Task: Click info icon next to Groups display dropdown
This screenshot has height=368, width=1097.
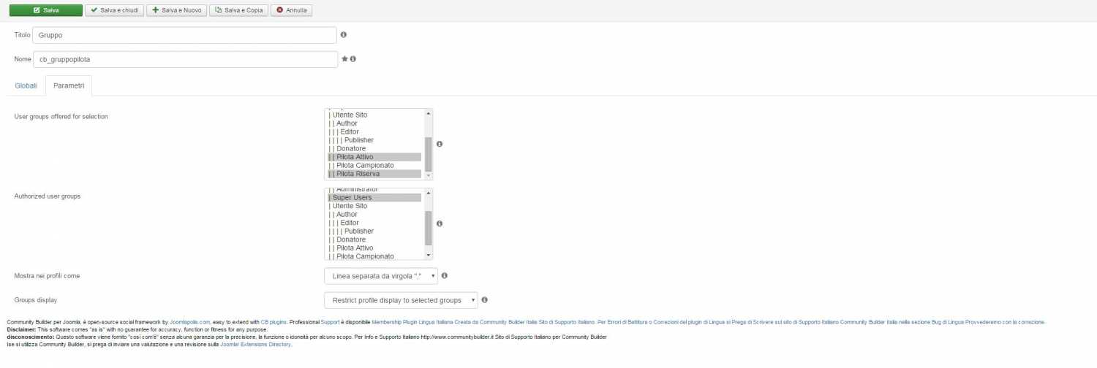Action: [x=485, y=300]
